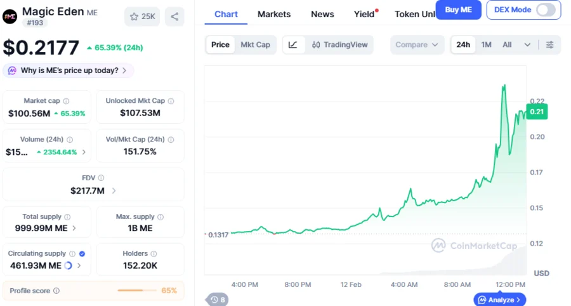Click the Buy ME button

pyautogui.click(x=458, y=10)
